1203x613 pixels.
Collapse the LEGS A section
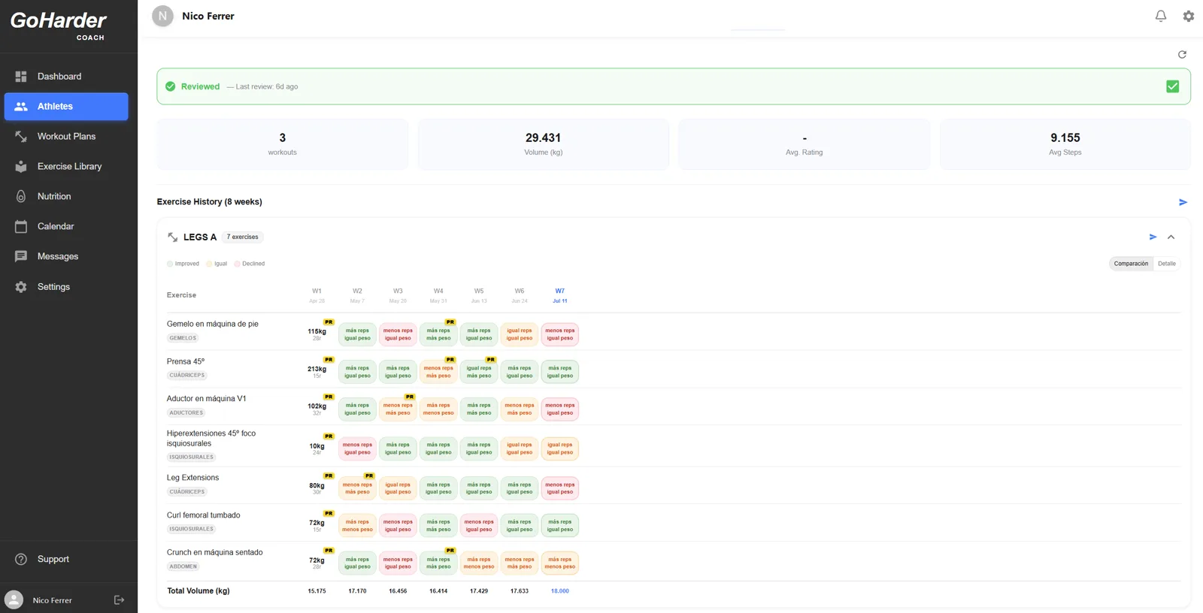(x=1171, y=237)
